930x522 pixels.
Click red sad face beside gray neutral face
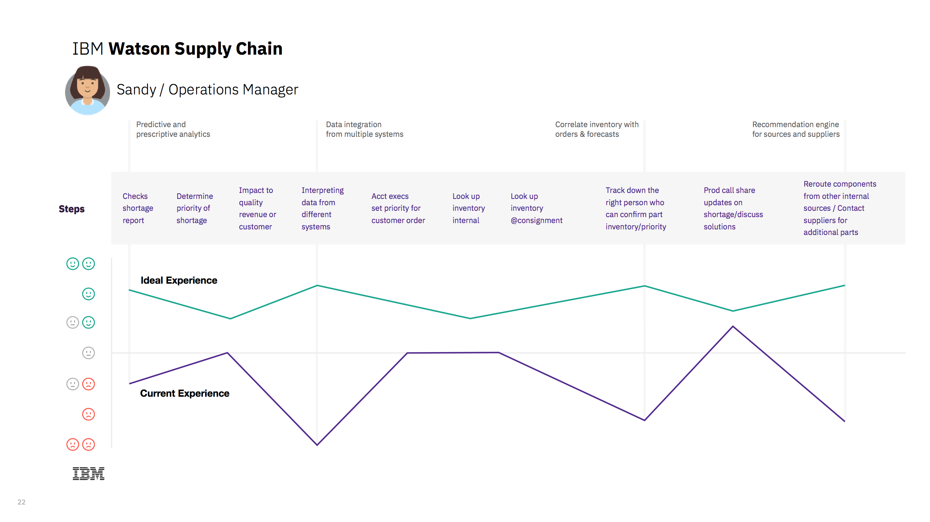tap(88, 384)
